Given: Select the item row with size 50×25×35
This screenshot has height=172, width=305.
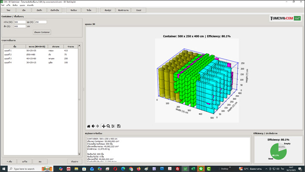Looking at the screenshot, I should point(32,51).
